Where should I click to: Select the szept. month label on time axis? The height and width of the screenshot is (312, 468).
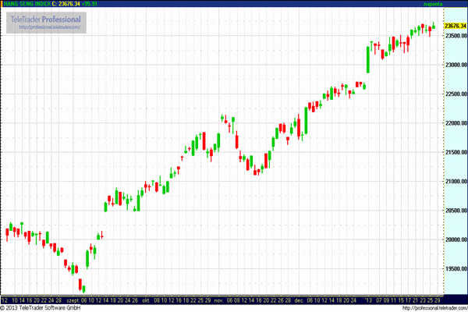pyautogui.click(x=73, y=300)
